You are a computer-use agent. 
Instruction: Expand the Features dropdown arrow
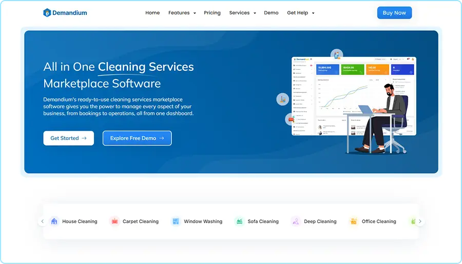[x=195, y=13]
